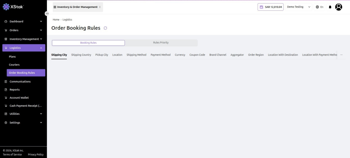Switch to the Rules Priority view
Image resolution: width=350 pixels, height=158 pixels.
pyautogui.click(x=161, y=43)
